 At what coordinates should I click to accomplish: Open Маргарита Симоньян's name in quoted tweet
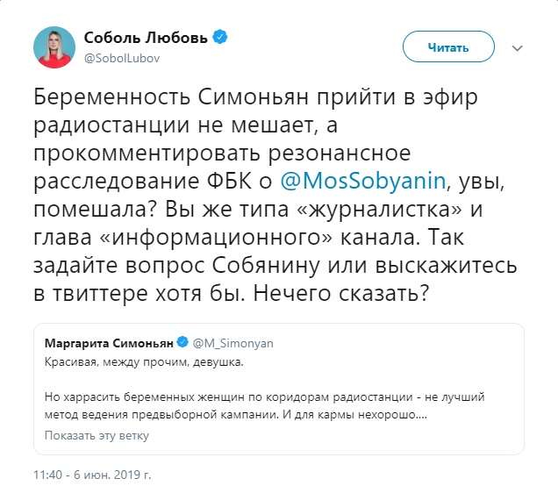[x=109, y=340]
